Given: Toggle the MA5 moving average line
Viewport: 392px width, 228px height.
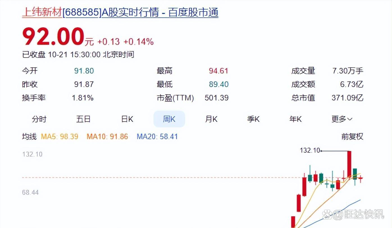Looking at the screenshot, I should click(60, 136).
